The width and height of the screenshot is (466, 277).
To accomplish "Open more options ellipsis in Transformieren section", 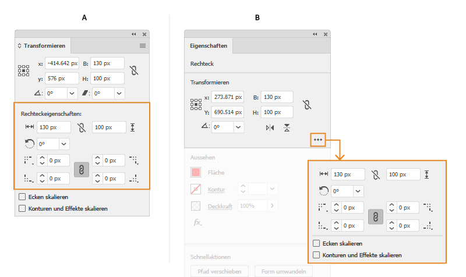I will point(317,140).
